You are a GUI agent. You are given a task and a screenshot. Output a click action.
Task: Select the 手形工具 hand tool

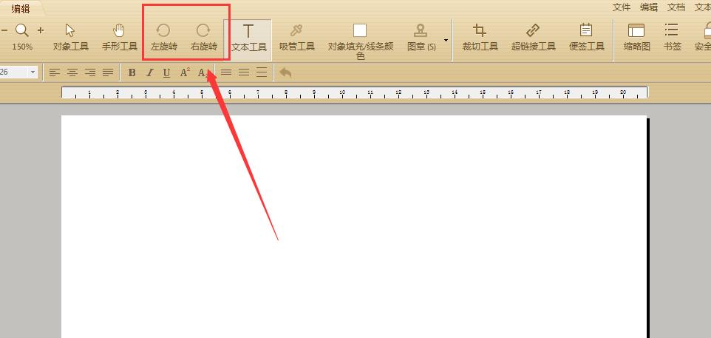point(119,37)
